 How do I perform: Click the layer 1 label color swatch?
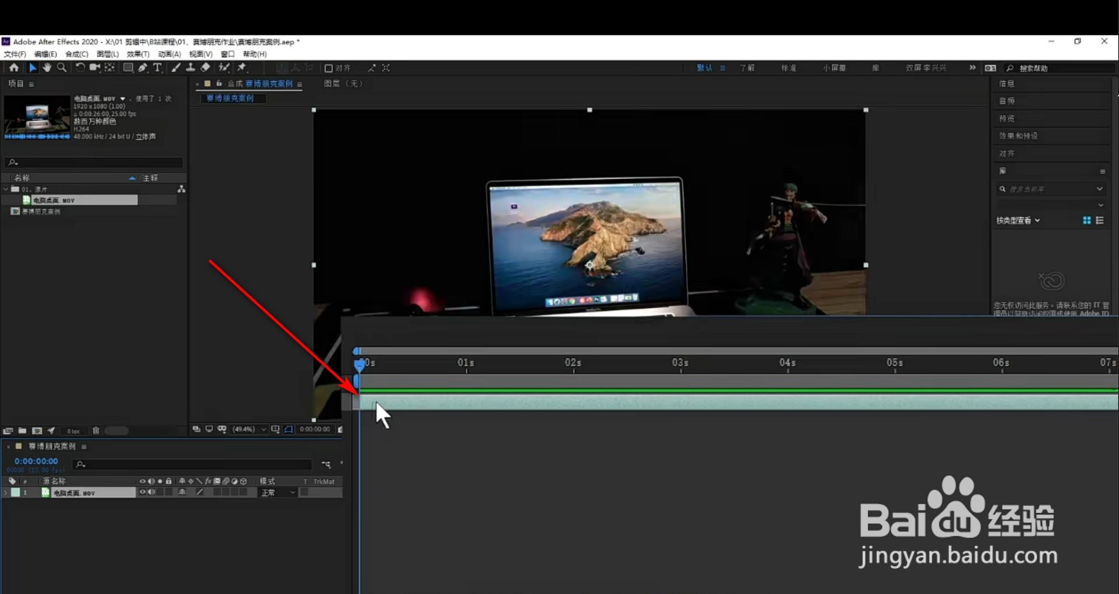[15, 493]
